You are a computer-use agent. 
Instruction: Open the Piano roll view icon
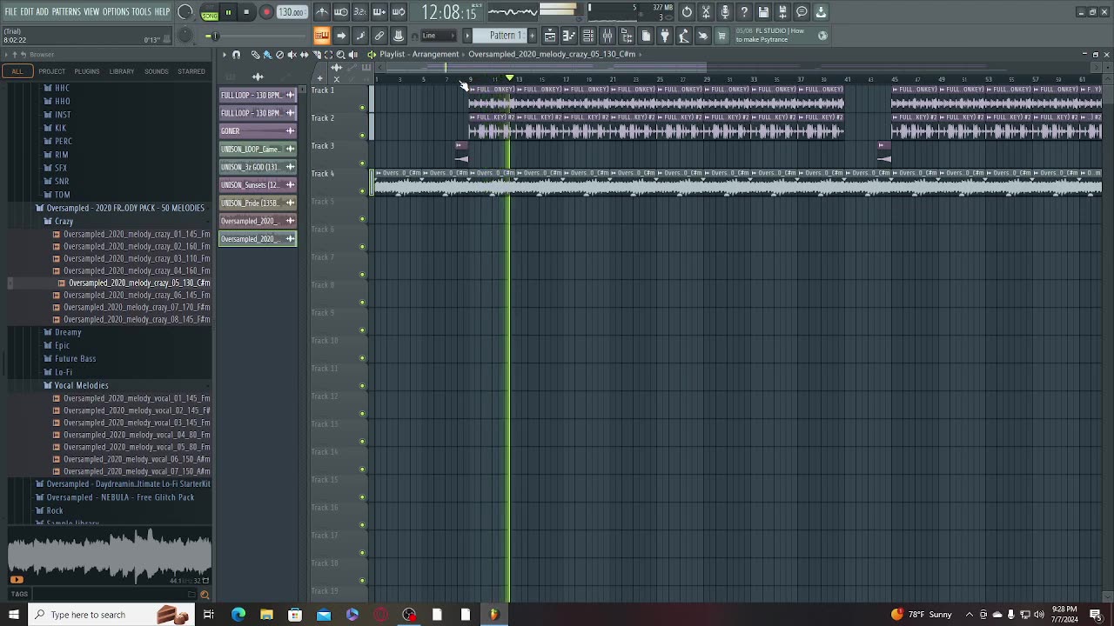[569, 36]
